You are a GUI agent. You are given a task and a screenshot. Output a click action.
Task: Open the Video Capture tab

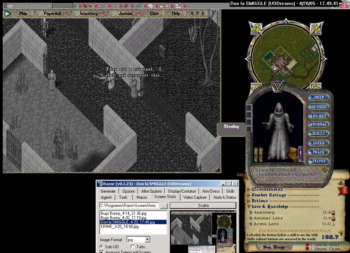[x=195, y=197]
